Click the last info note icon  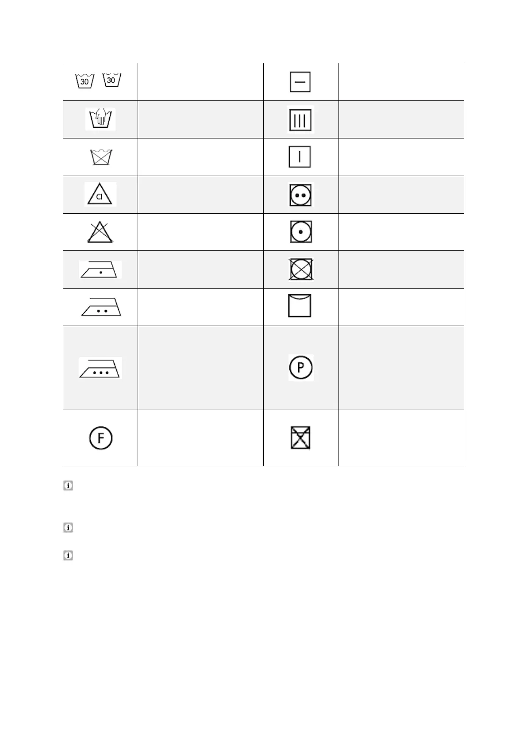pyautogui.click(x=68, y=555)
